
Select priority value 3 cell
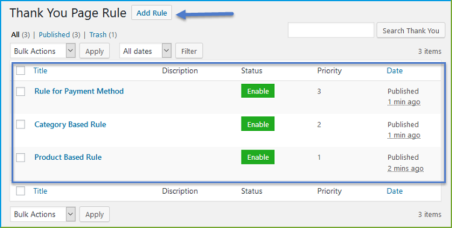pyautogui.click(x=319, y=92)
